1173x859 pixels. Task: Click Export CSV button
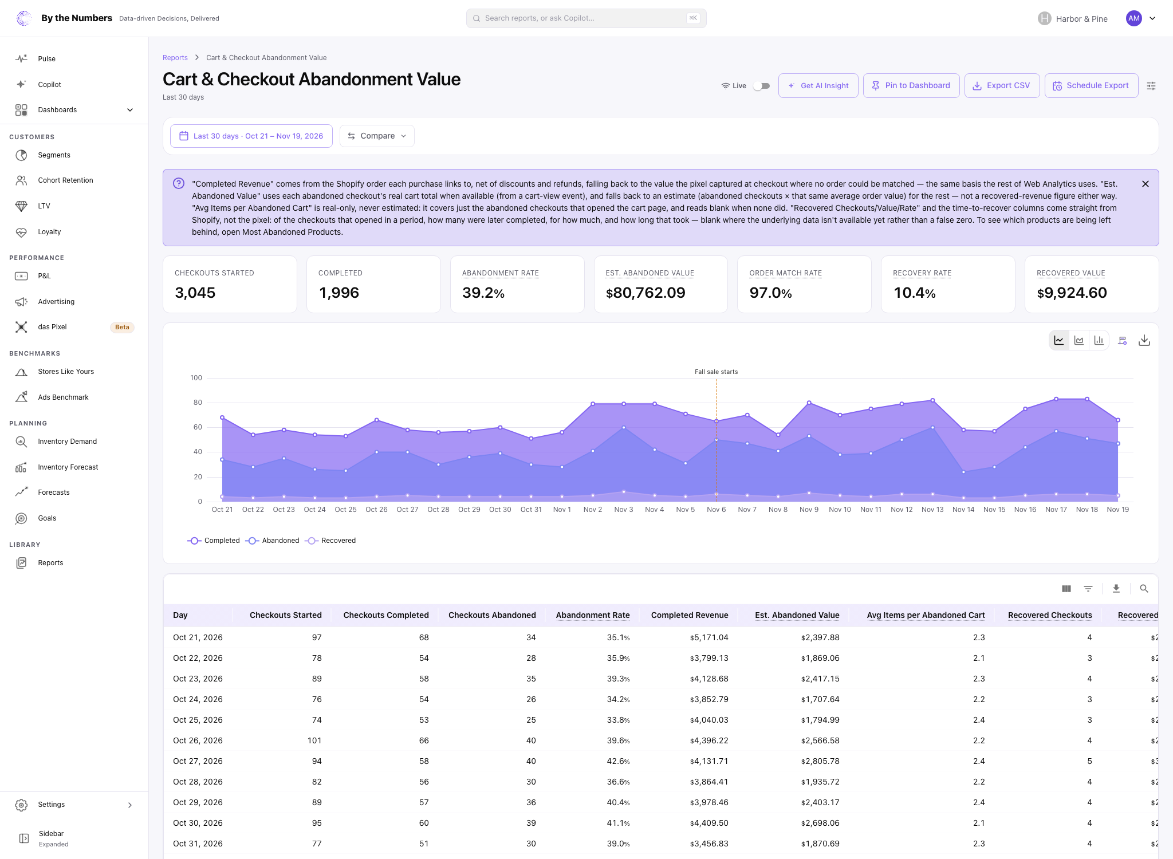tap(1002, 86)
